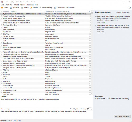Click the Kommentar bearbeiten button

tap(122, 116)
